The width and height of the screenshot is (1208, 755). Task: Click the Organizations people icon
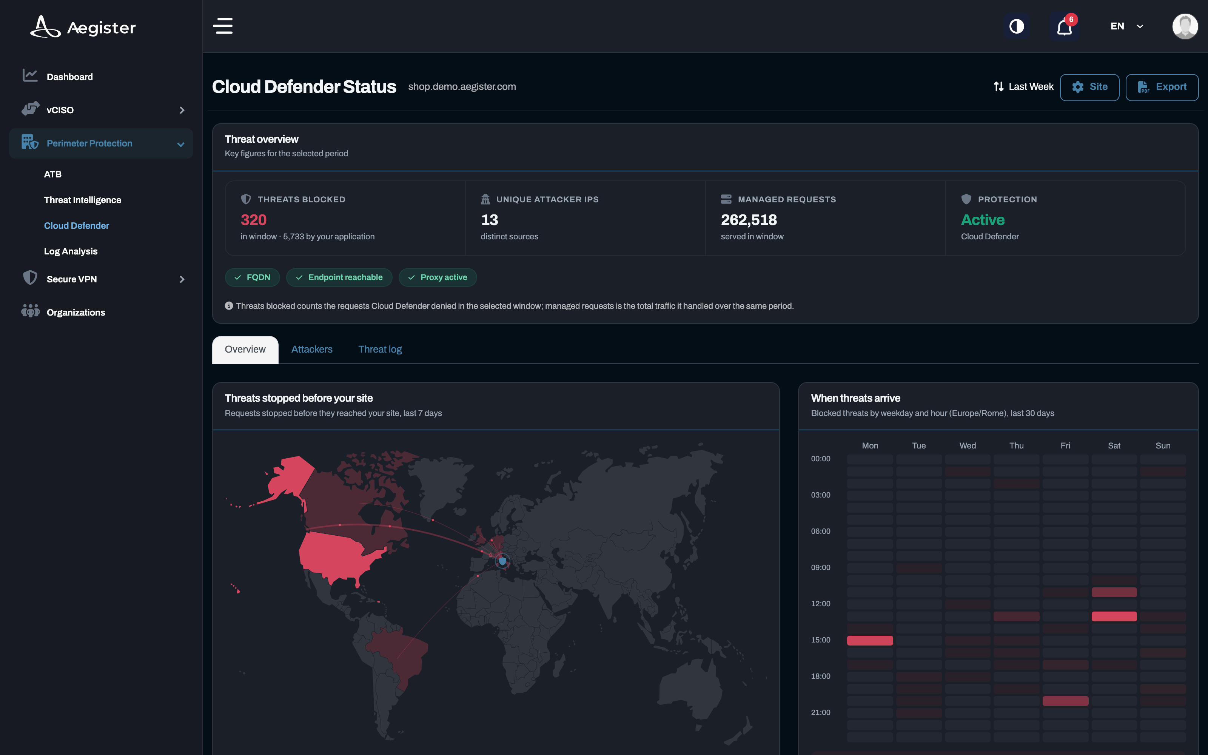31,311
